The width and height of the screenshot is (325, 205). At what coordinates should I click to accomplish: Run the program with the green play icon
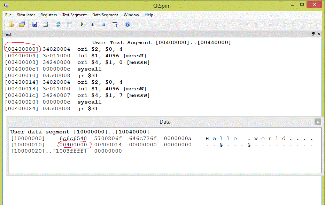tap(82, 24)
